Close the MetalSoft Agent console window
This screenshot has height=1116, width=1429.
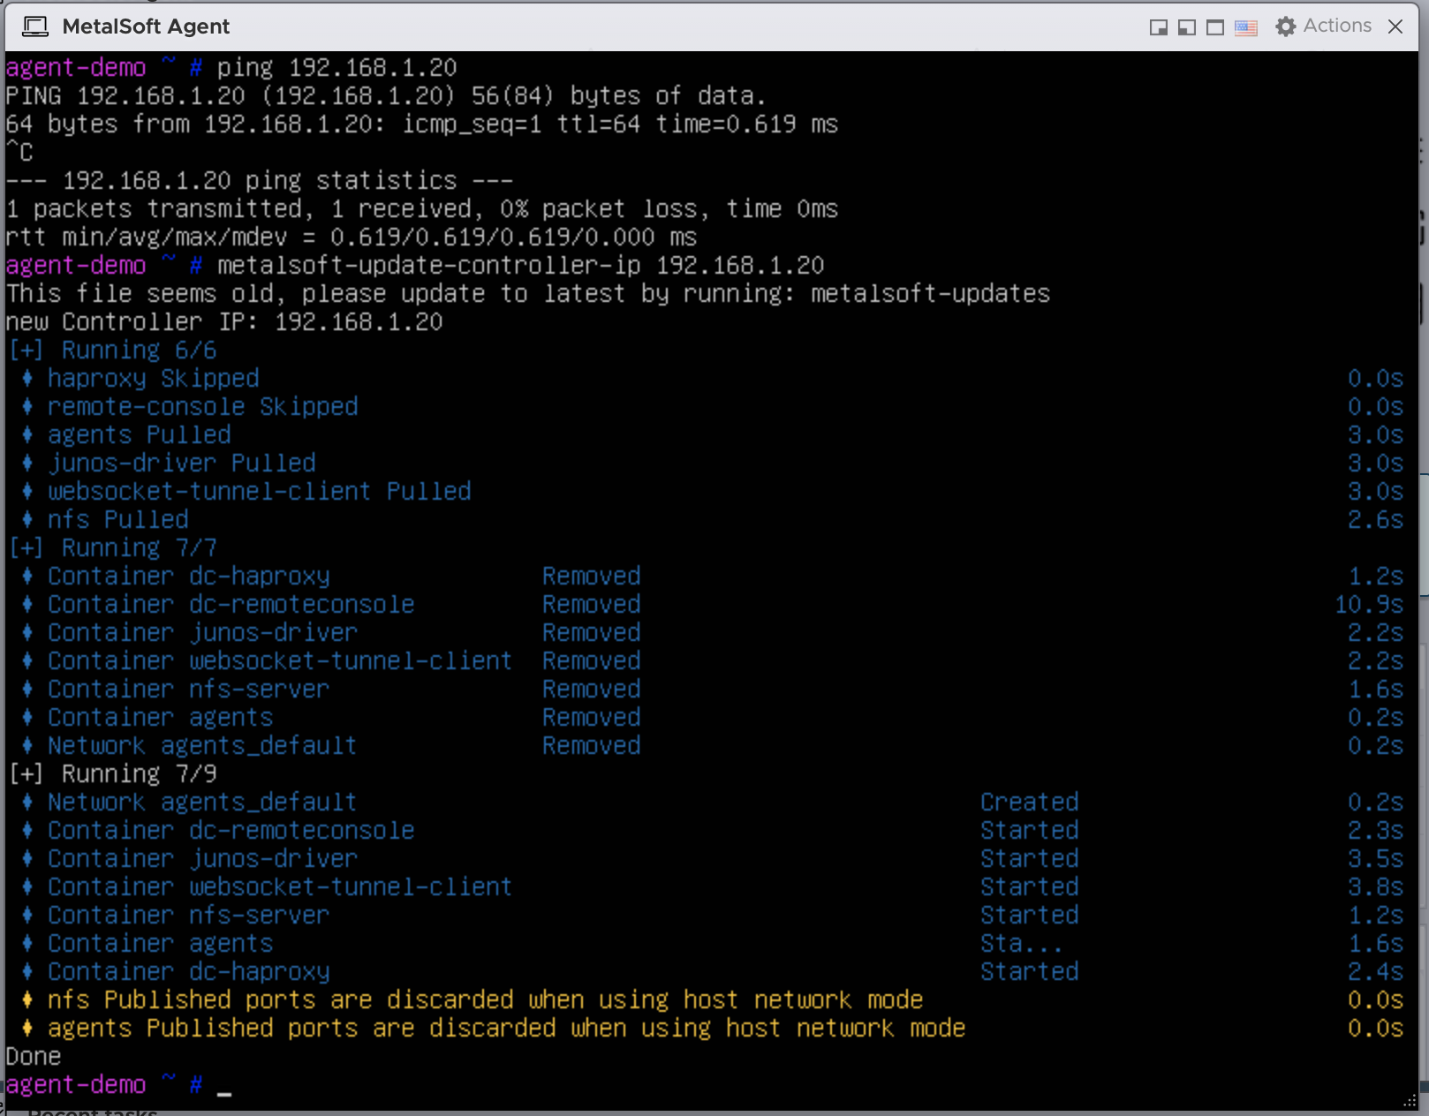point(1395,26)
